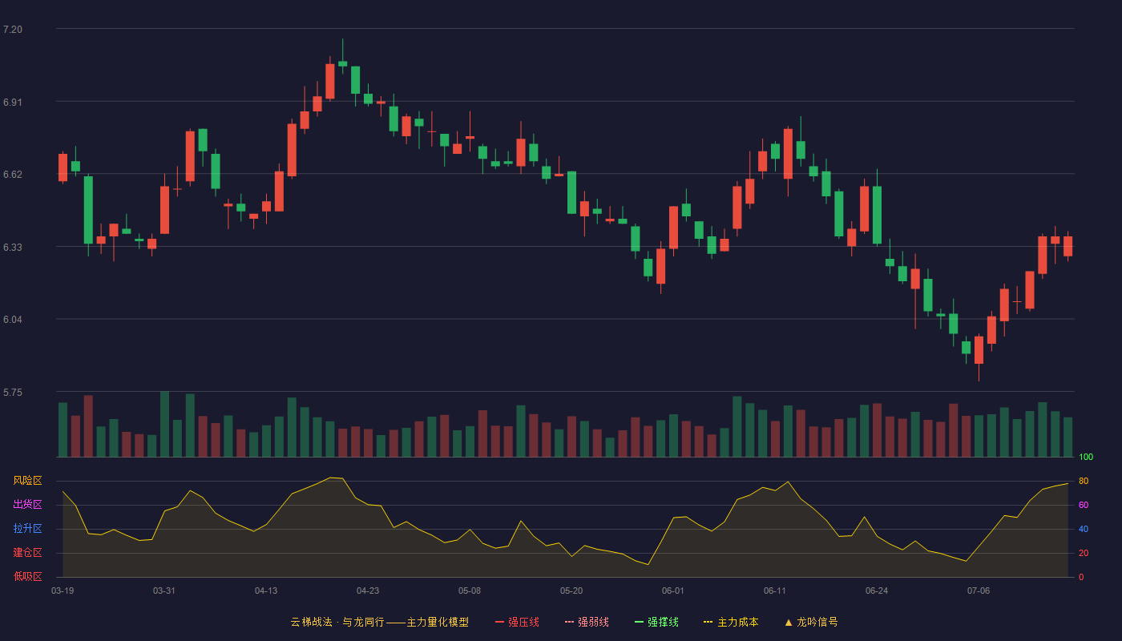Select the 拉升区 zone label
The width and height of the screenshot is (1122, 641).
click(x=27, y=529)
